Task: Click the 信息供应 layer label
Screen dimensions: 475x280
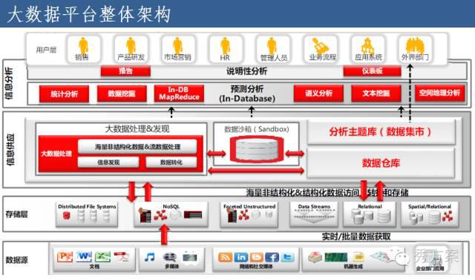Action: click(10, 149)
